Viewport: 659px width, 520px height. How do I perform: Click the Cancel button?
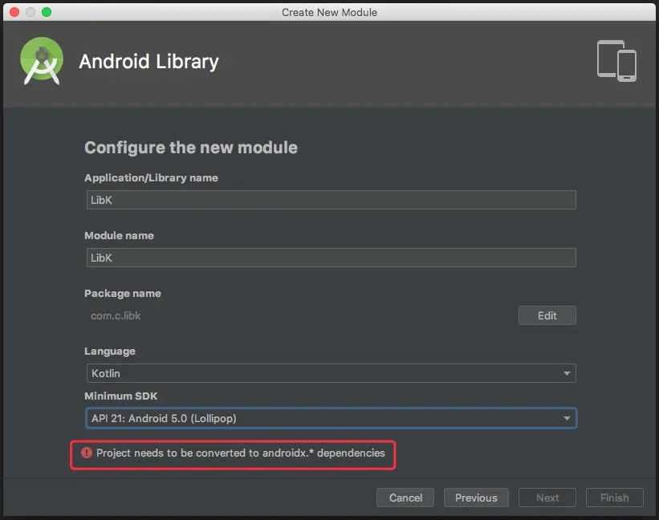pyautogui.click(x=405, y=498)
